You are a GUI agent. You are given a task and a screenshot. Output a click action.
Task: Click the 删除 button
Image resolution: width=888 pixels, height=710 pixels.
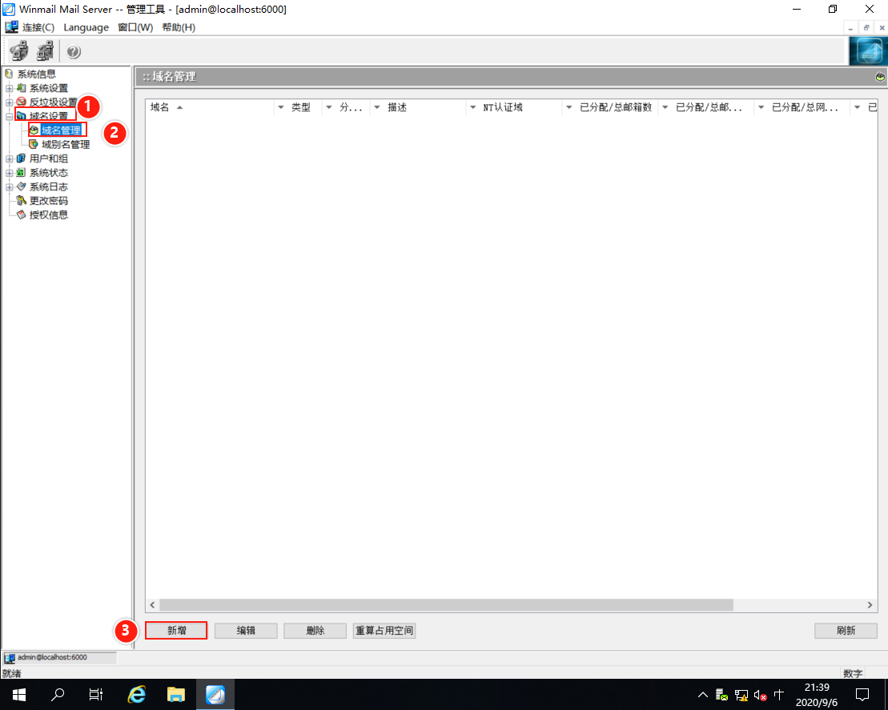(x=315, y=631)
